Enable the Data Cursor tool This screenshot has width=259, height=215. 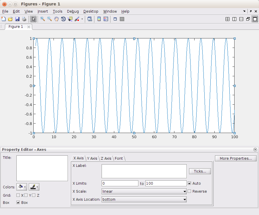[70, 19]
